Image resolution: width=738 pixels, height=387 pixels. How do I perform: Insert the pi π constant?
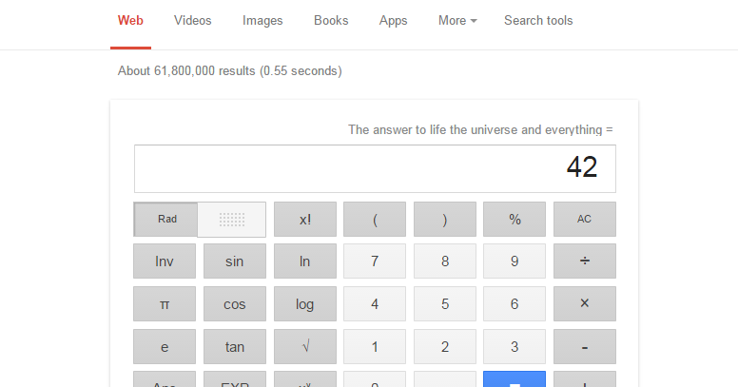click(165, 304)
